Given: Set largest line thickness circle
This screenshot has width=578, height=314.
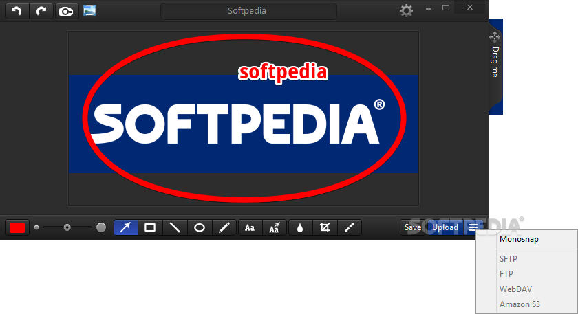Looking at the screenshot, I should tap(101, 227).
